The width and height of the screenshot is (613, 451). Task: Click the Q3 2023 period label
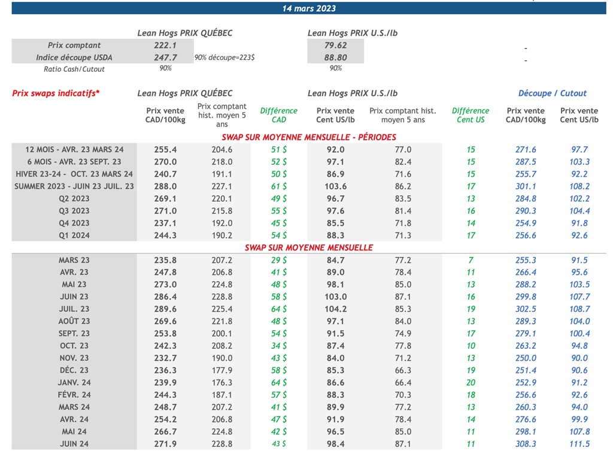pos(74,211)
